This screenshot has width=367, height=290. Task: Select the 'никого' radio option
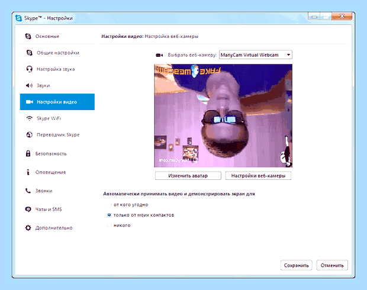coord(109,225)
